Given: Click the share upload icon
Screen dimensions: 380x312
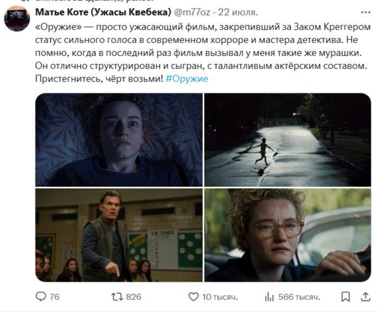Looking at the screenshot, I should pyautogui.click(x=365, y=297).
